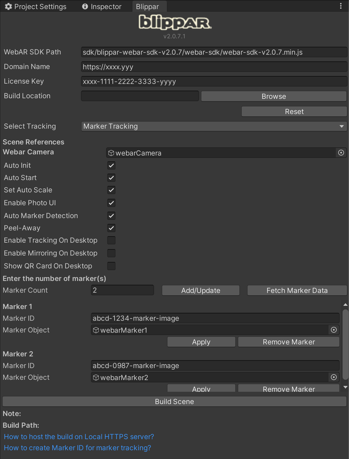Uncheck the Peel-Away option

(111, 228)
